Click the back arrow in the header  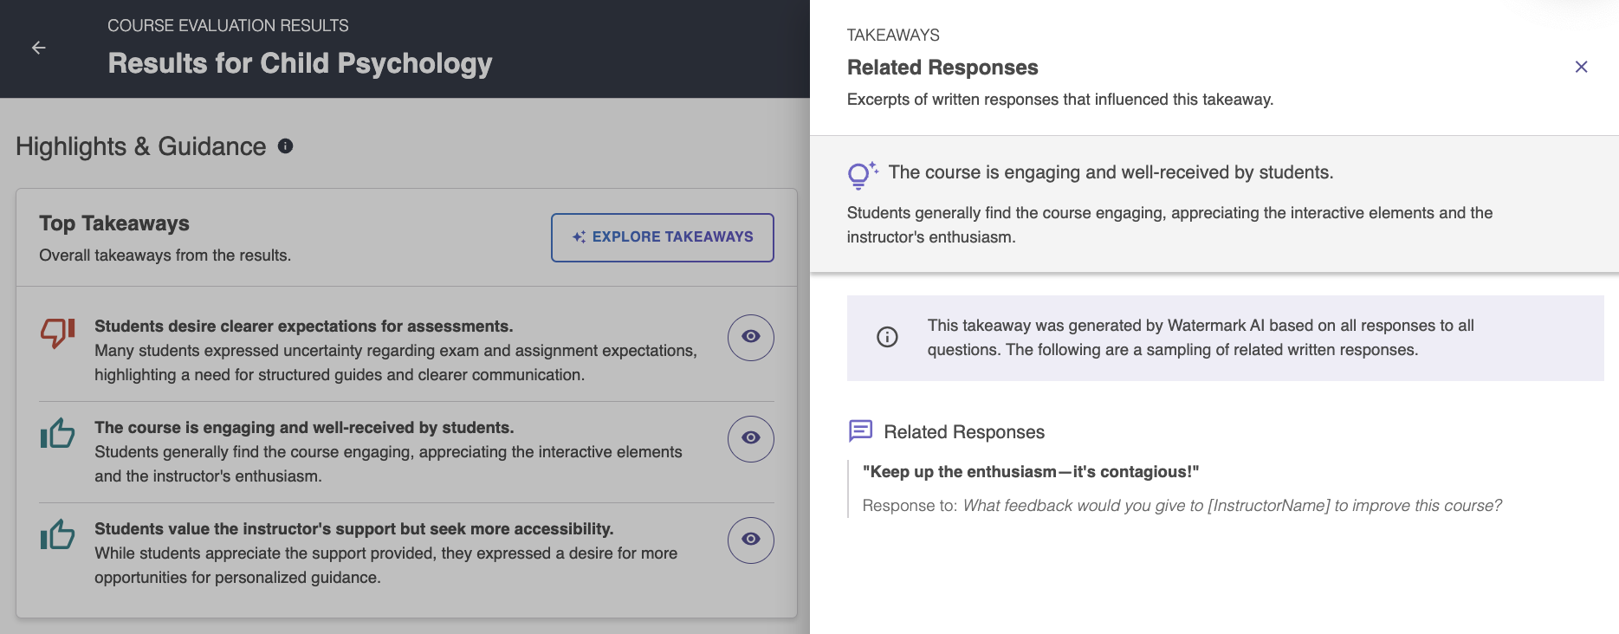[x=39, y=48]
